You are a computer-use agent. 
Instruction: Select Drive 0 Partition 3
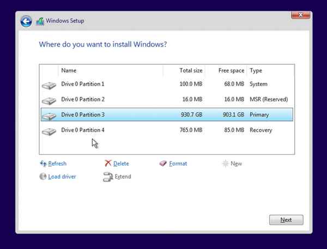[x=167, y=114]
